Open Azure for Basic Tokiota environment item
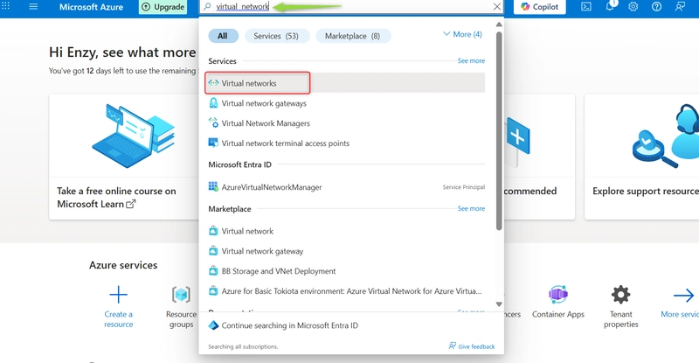 (x=345, y=291)
